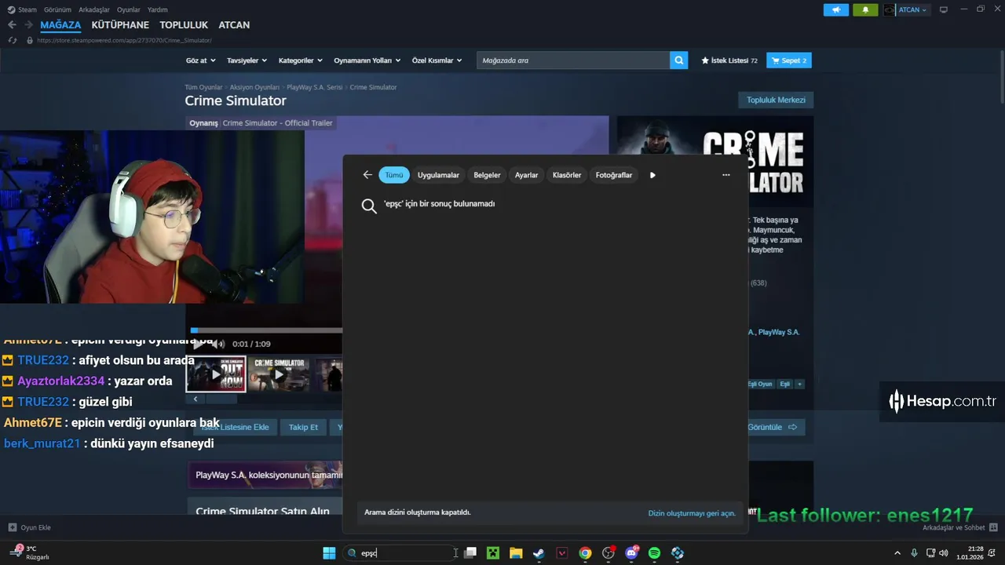Click the trailer progress bar
Viewport: 1005px width, 565px height.
(x=266, y=330)
